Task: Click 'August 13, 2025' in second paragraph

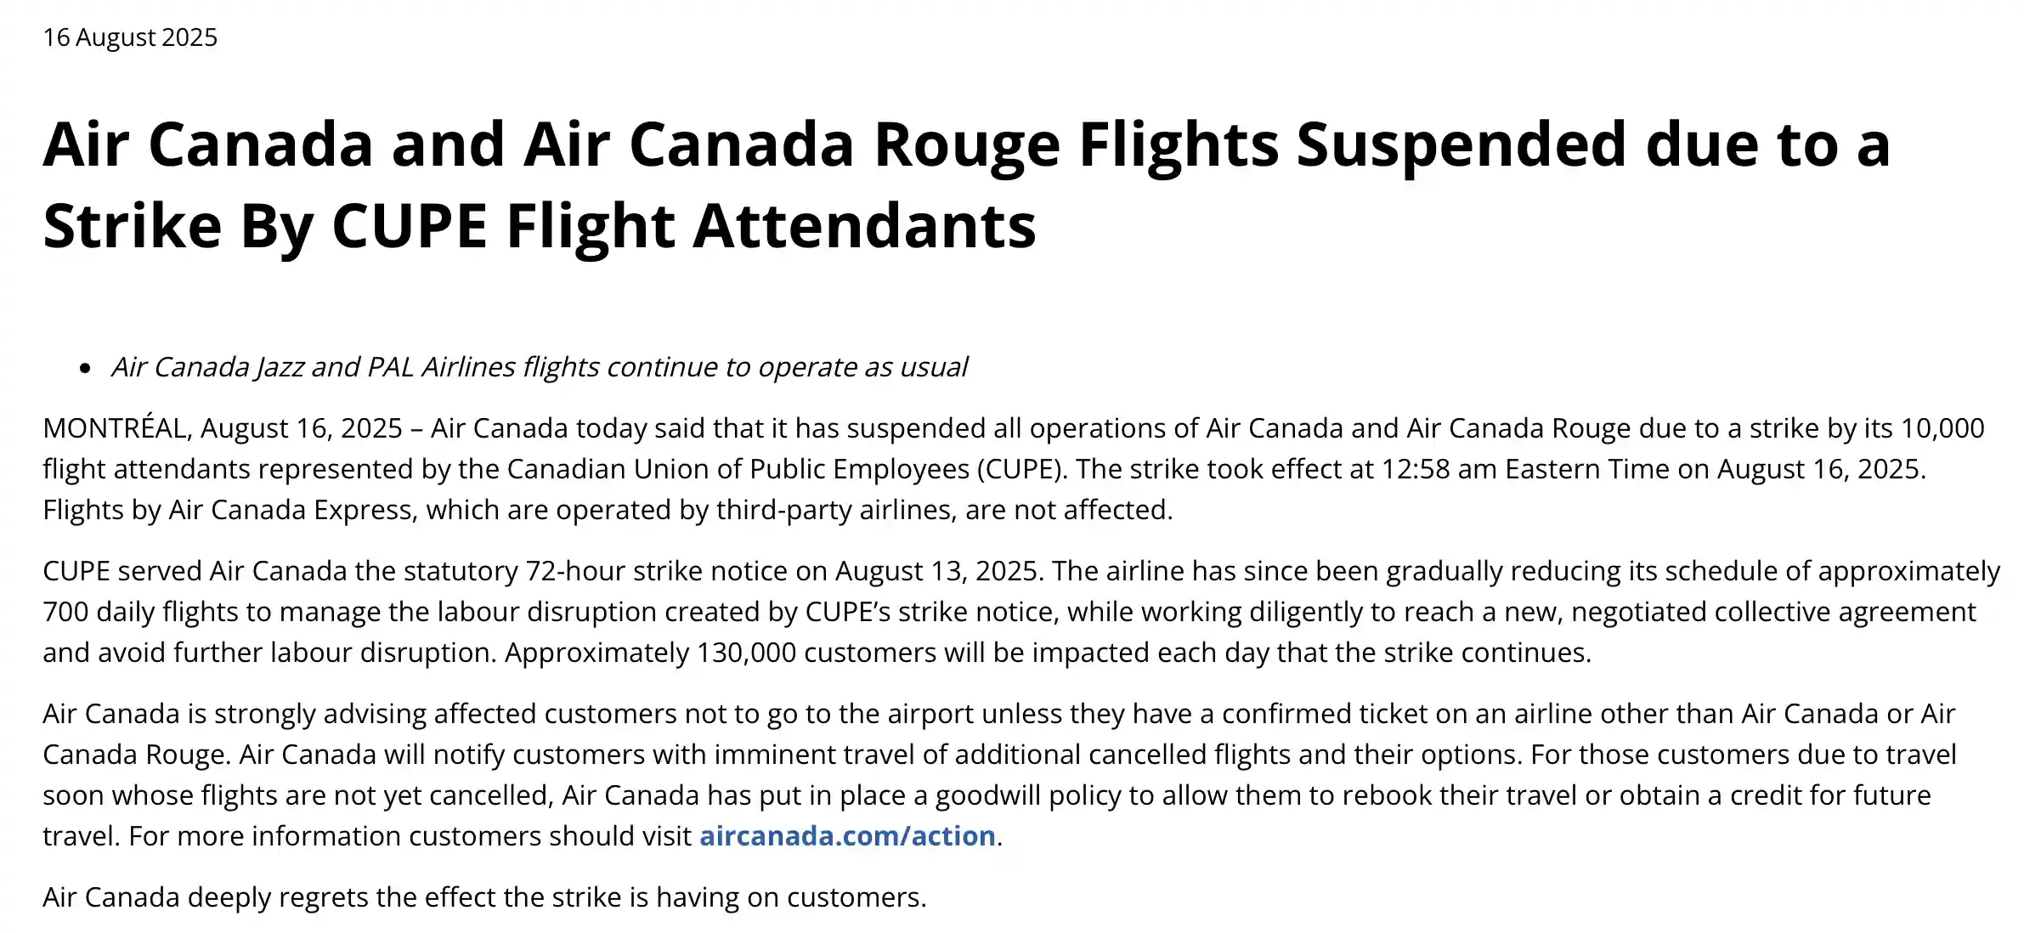Action: [x=937, y=571]
